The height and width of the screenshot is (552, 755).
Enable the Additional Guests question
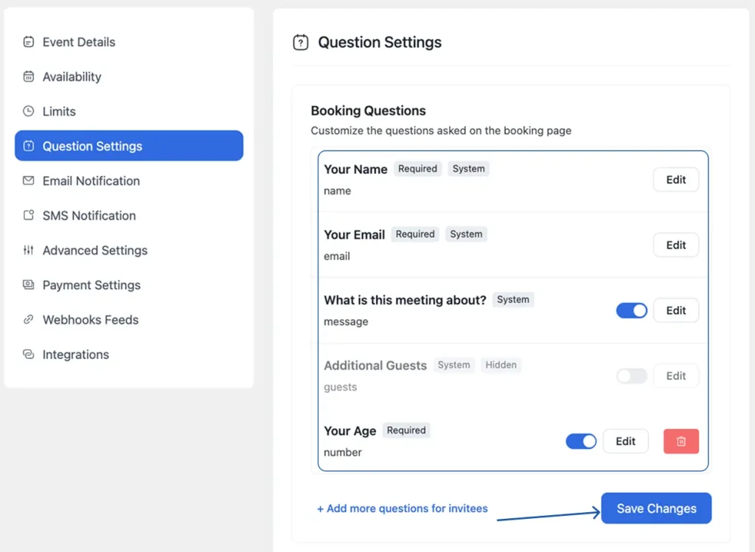631,376
